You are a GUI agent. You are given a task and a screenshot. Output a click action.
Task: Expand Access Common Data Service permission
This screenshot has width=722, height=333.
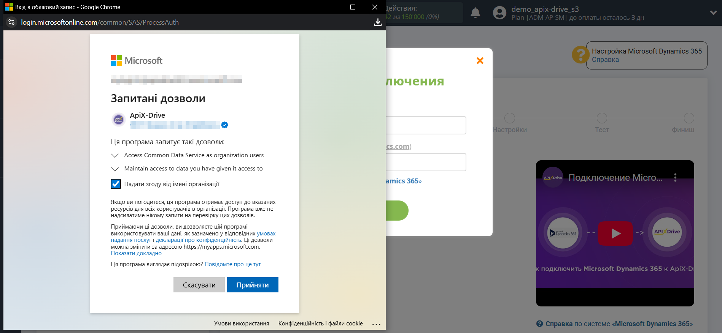115,156
